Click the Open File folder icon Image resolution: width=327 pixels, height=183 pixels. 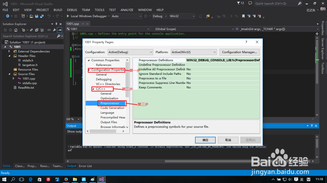coord(31,16)
